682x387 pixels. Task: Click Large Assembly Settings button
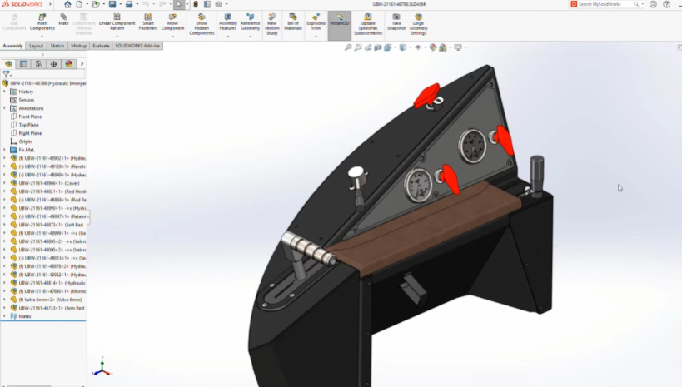point(418,25)
